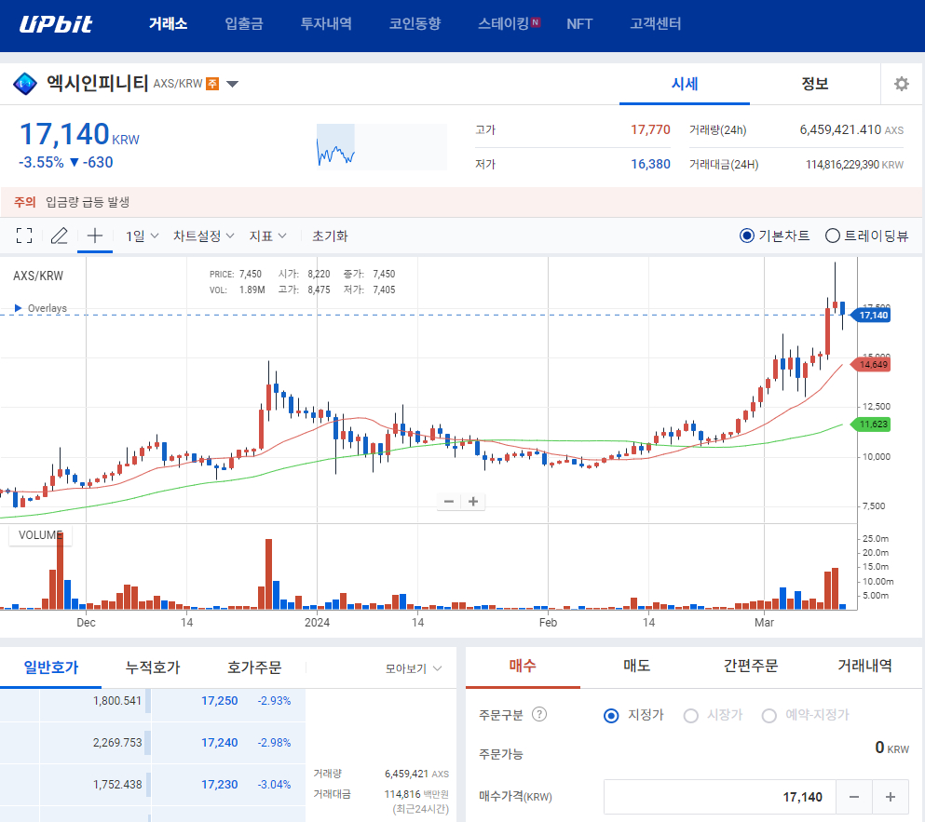Open the chart settings gear icon
925x822 pixels.
[x=902, y=84]
